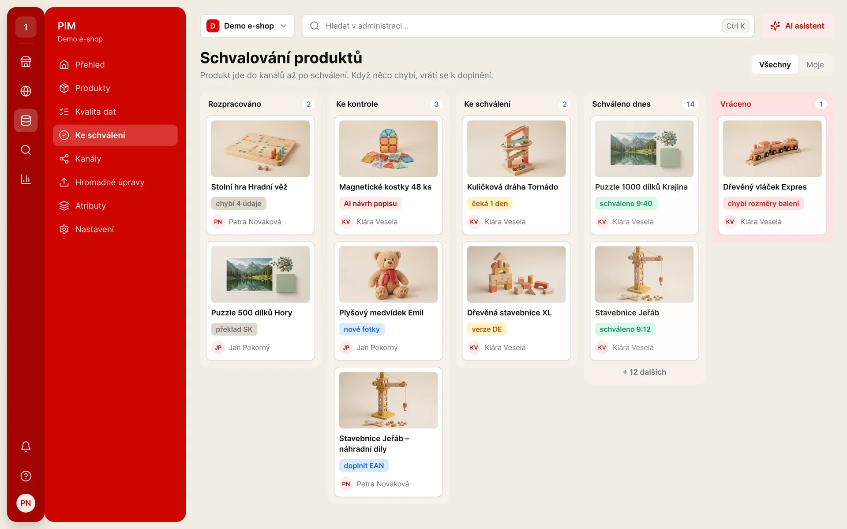Screen dimensions: 847x529
Task: Click the number 1 badge atop the rail
Action: pos(26,27)
